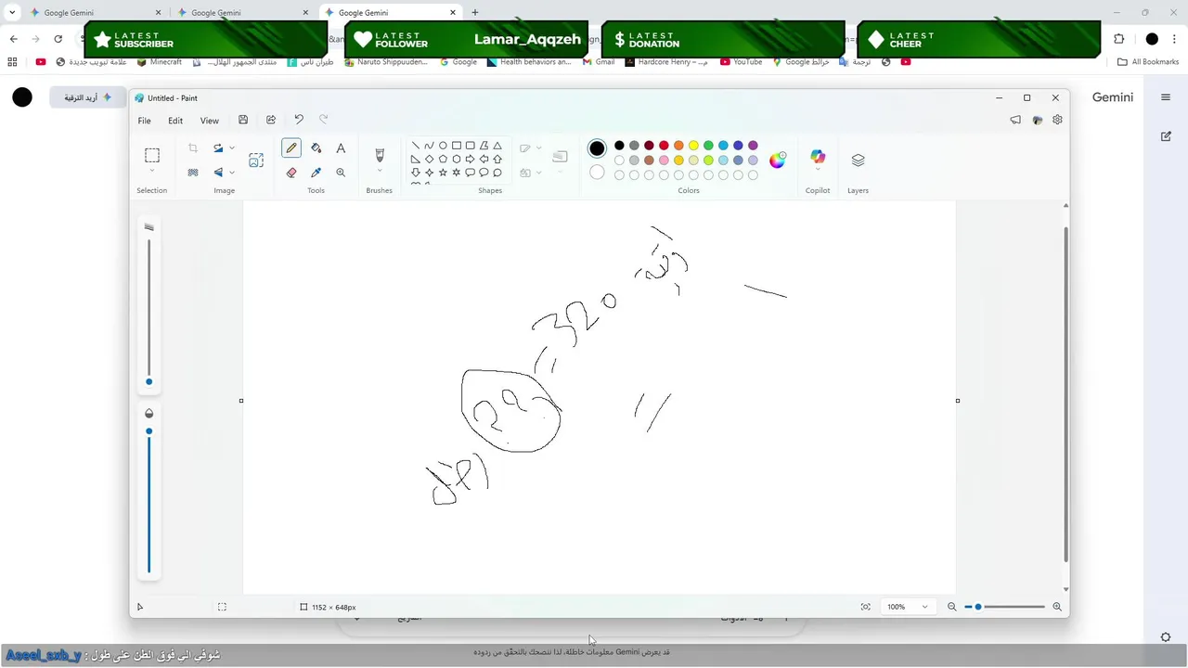Select the Text tool
The height and width of the screenshot is (668, 1188).
pos(341,148)
